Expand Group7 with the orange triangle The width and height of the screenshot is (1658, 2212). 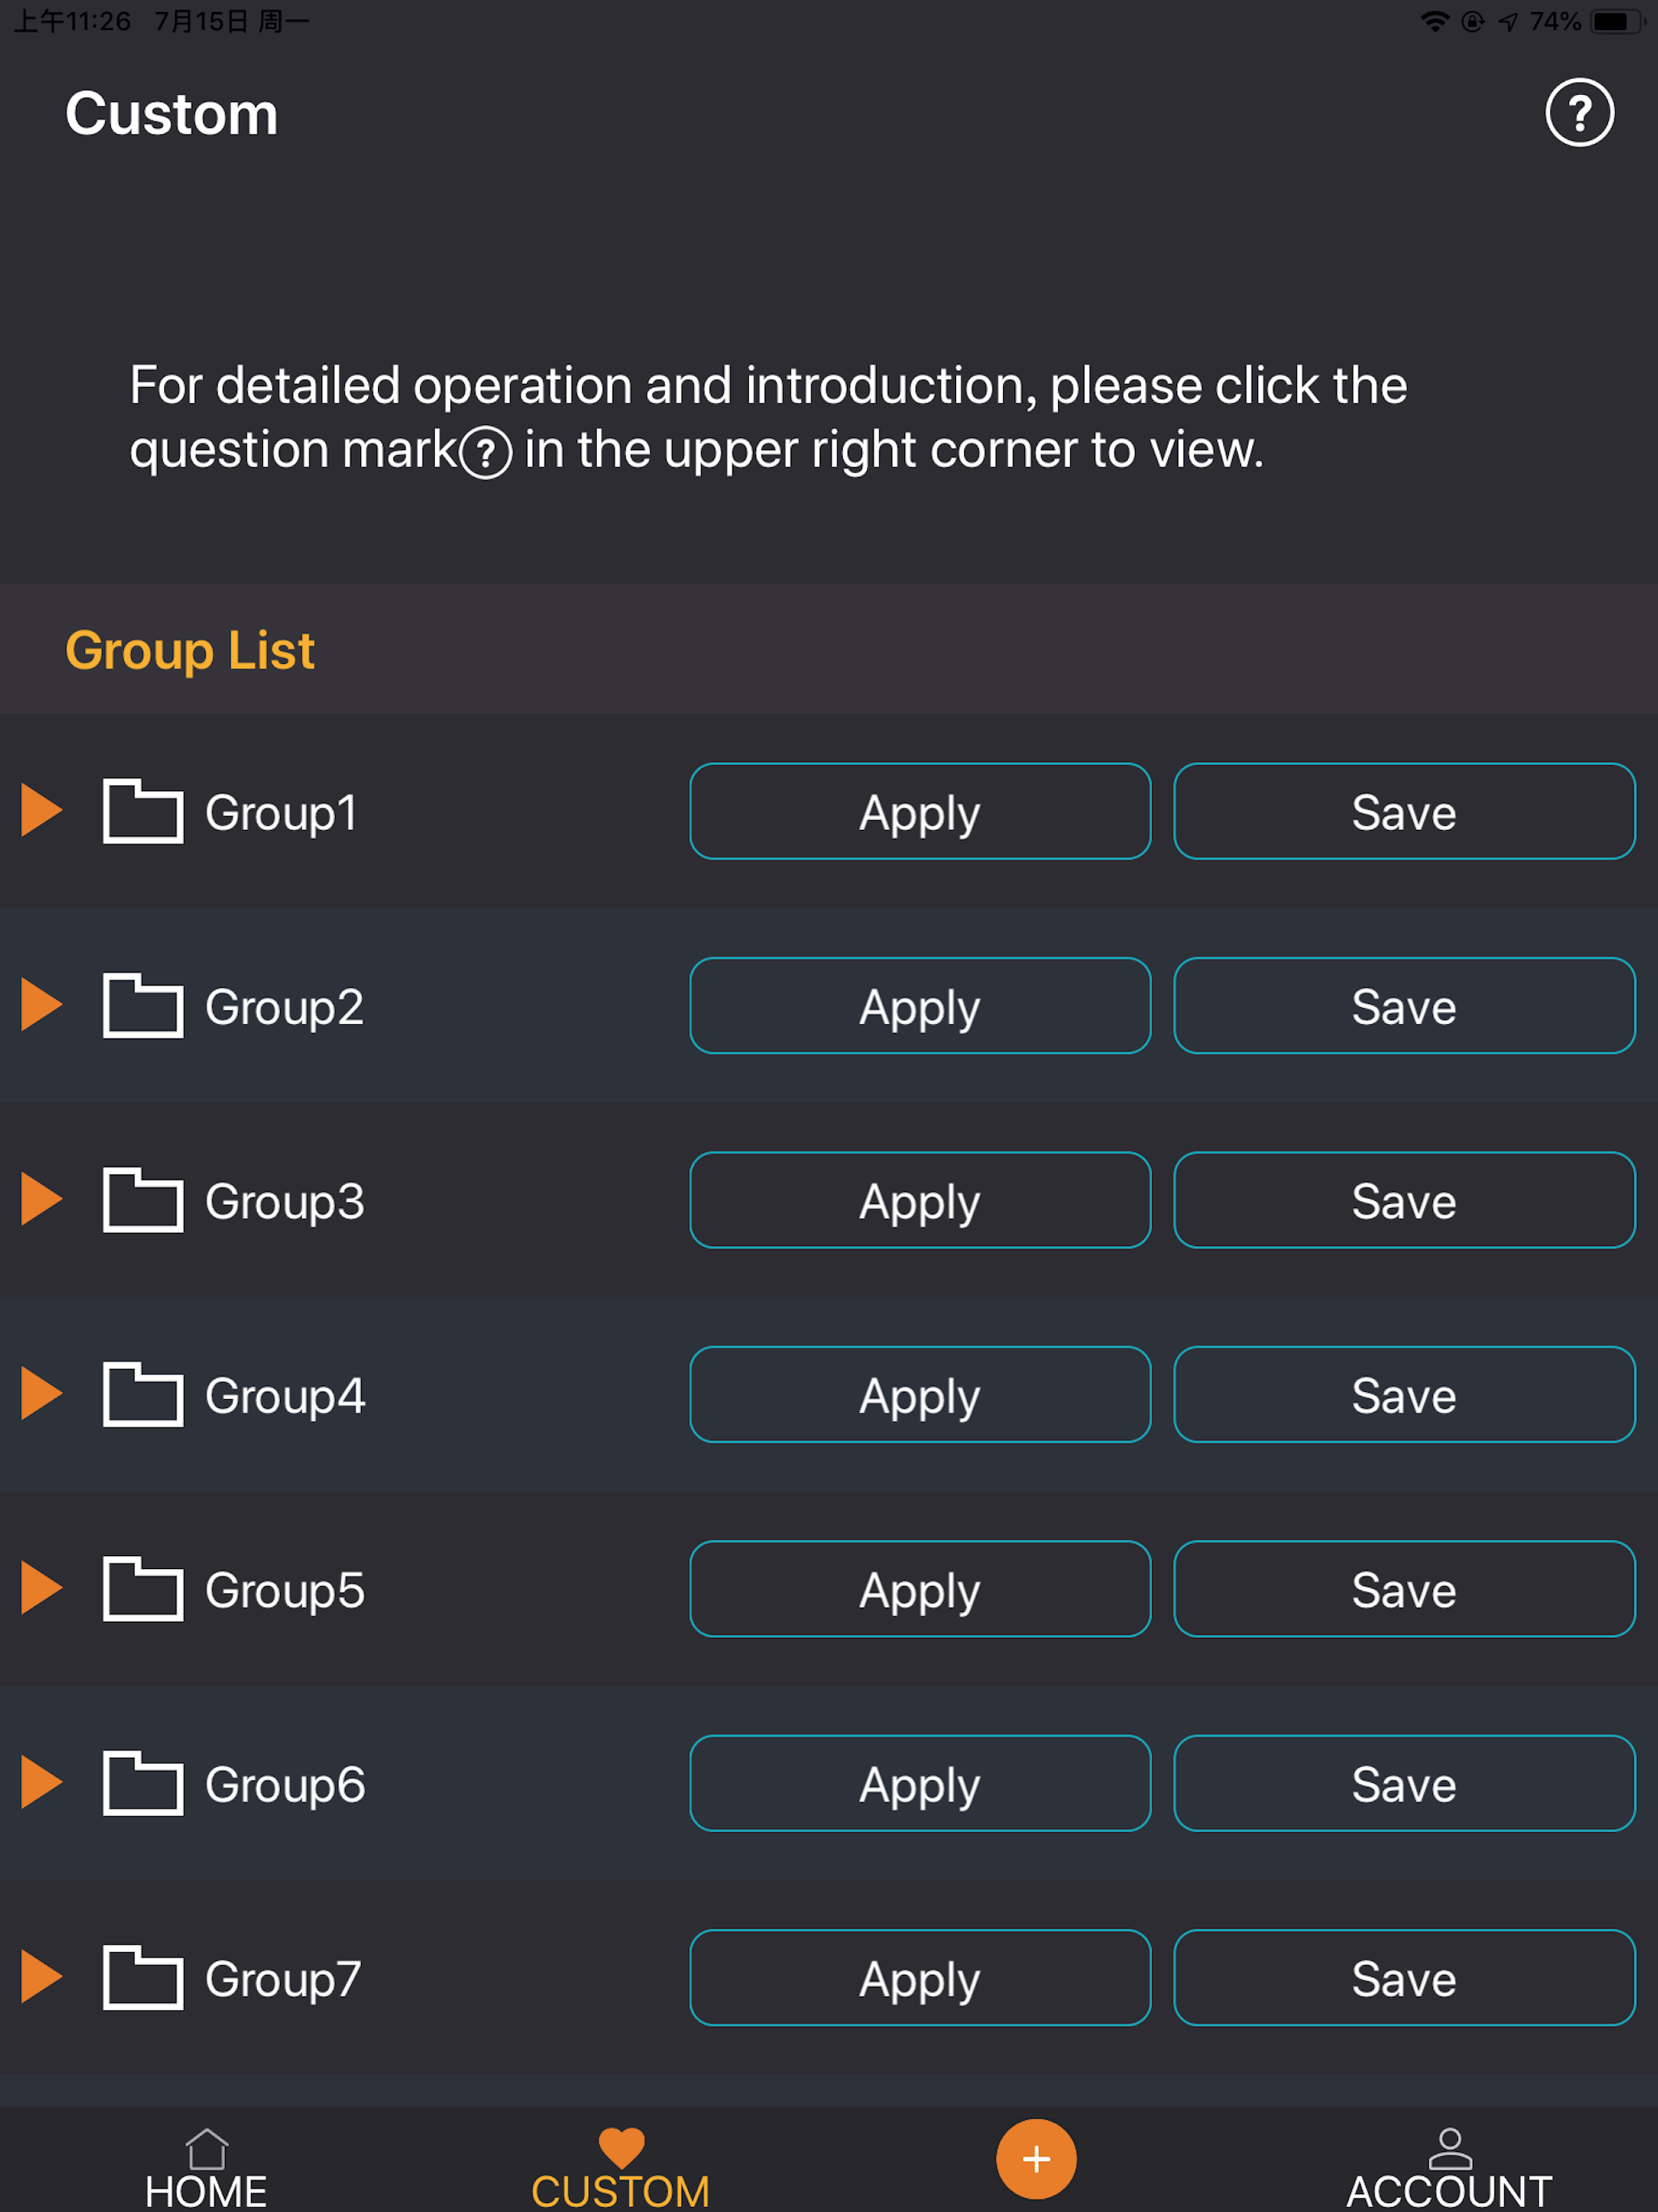[x=42, y=1976]
